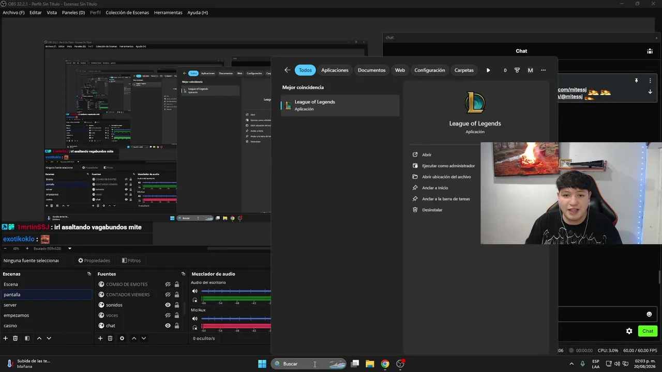662x372 pixels.
Task: Toggle lock on COMBO DE EMOTES source
Action: point(177,284)
